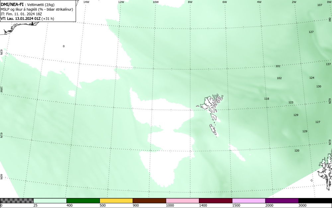
Task: Pick the maroon 1400–1500 legend swatch
Action: click(215, 201)
